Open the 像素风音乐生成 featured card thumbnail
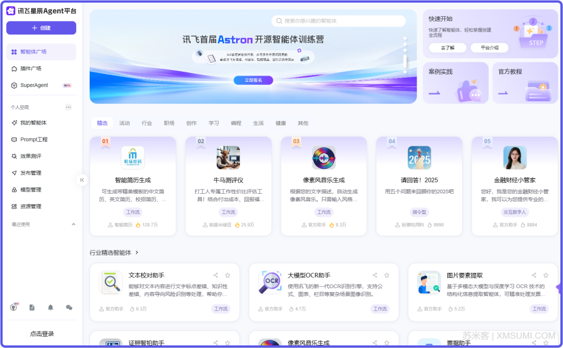This screenshot has width=563, height=348. click(x=324, y=157)
